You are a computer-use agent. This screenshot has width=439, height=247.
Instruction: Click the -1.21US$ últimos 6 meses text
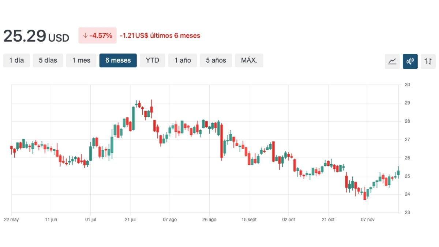tap(160, 36)
